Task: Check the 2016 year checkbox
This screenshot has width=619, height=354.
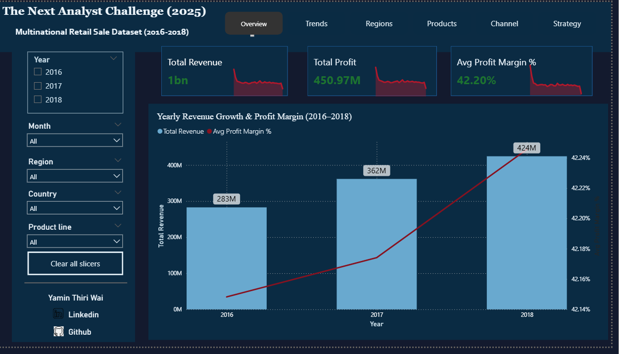Action: point(38,72)
